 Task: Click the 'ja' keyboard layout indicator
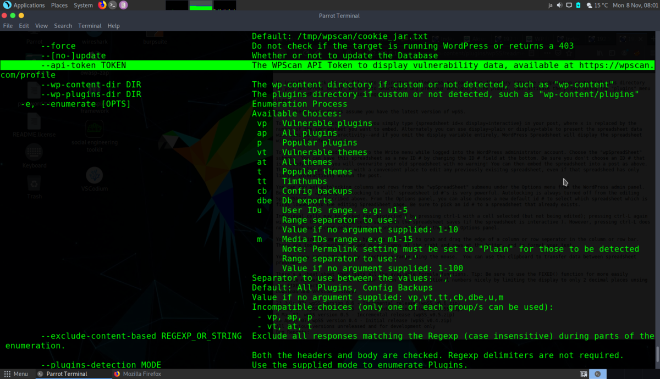[551, 5]
